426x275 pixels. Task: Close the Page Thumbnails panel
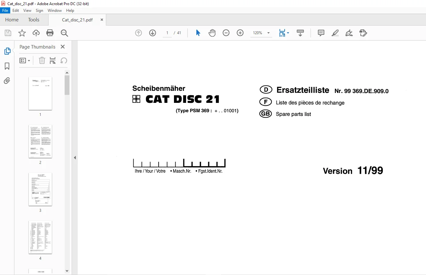[63, 47]
